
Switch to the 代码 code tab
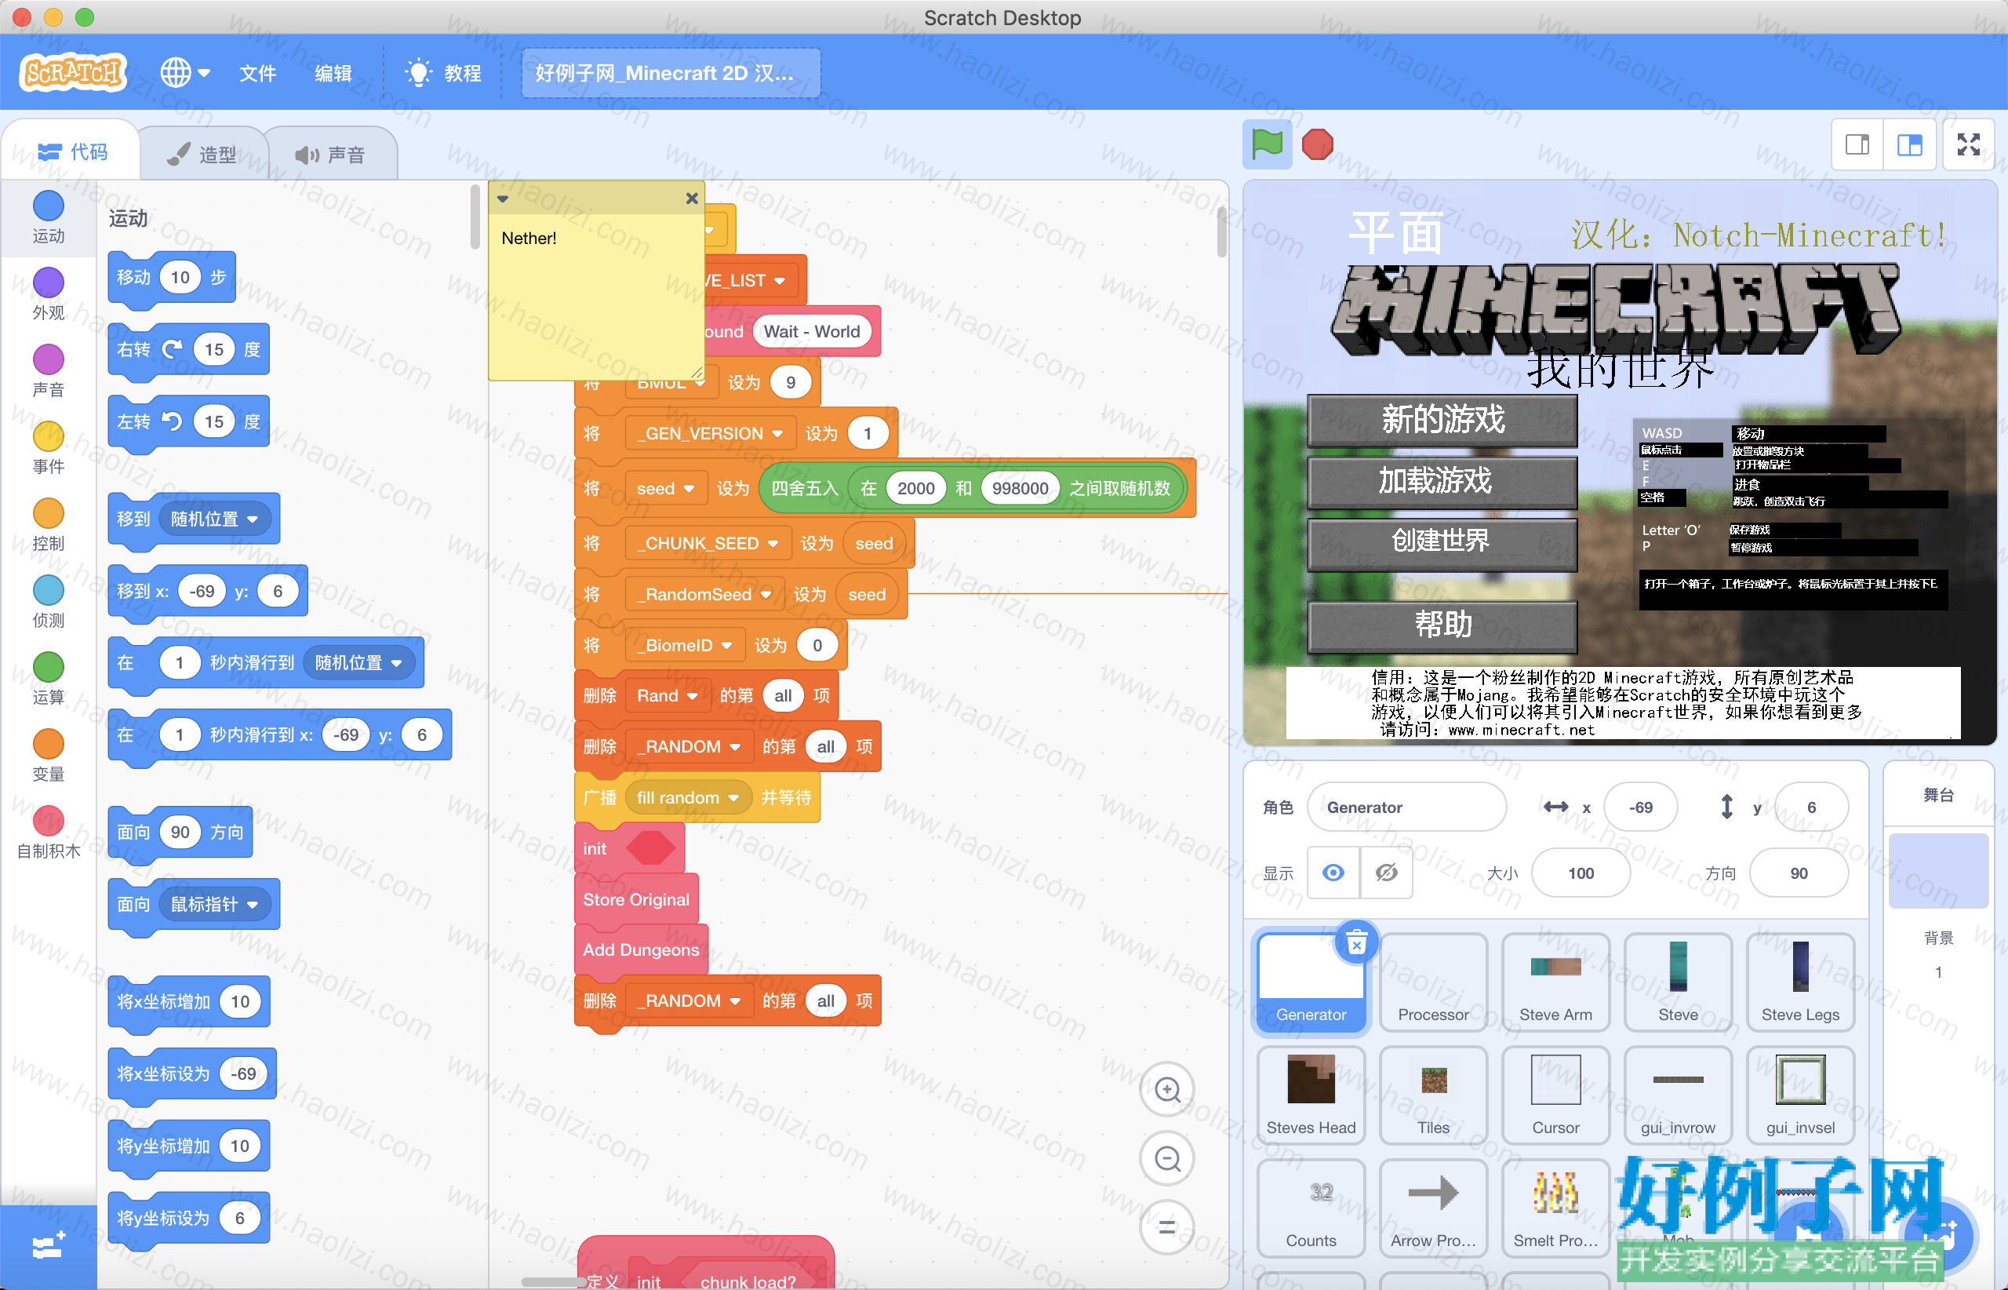pos(72,152)
